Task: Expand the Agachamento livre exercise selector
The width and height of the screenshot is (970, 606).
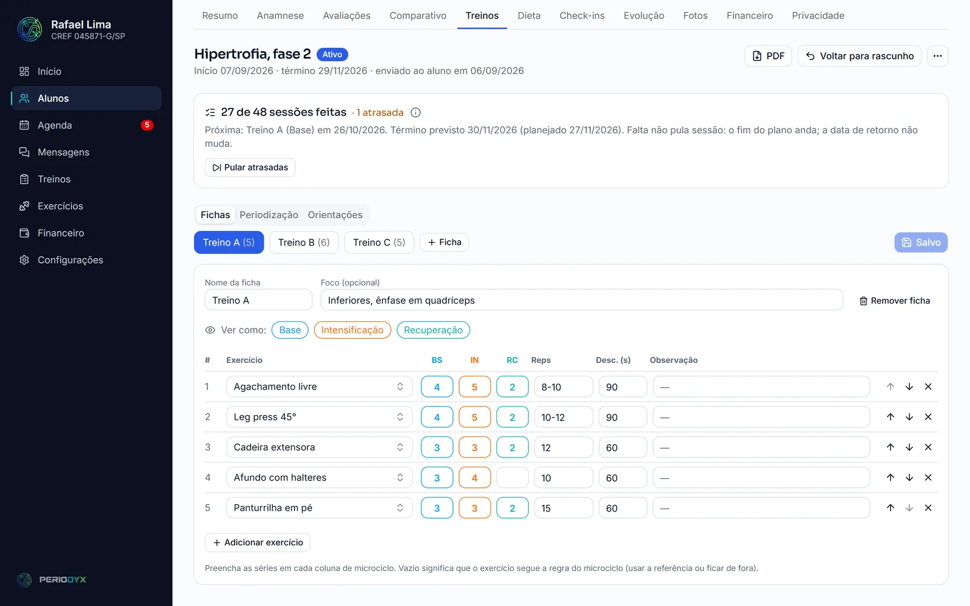Action: pos(319,387)
